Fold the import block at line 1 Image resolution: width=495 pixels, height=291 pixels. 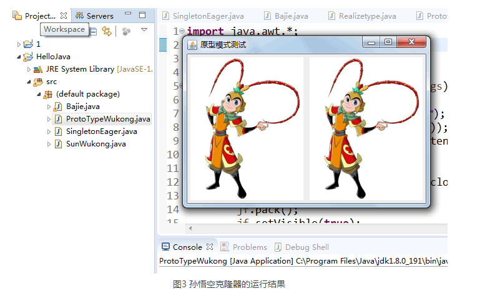click(x=182, y=31)
